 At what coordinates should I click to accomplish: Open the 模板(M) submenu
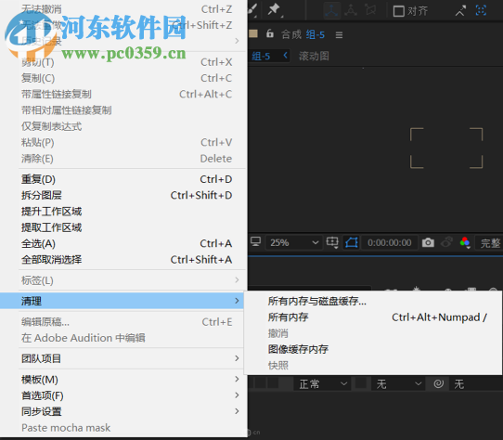123,380
